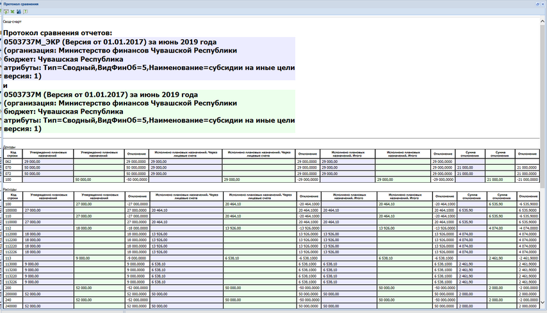Select row code 062 in Доходы
Screen dimensions: 547x313
13,162
